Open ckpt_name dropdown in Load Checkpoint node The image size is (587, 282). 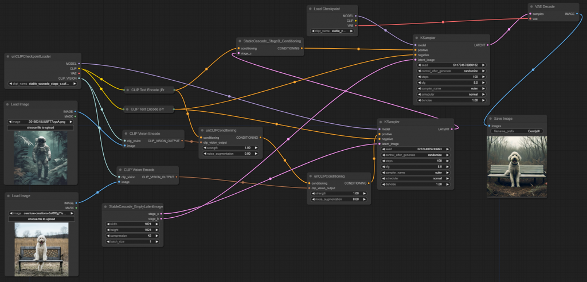pos(332,31)
